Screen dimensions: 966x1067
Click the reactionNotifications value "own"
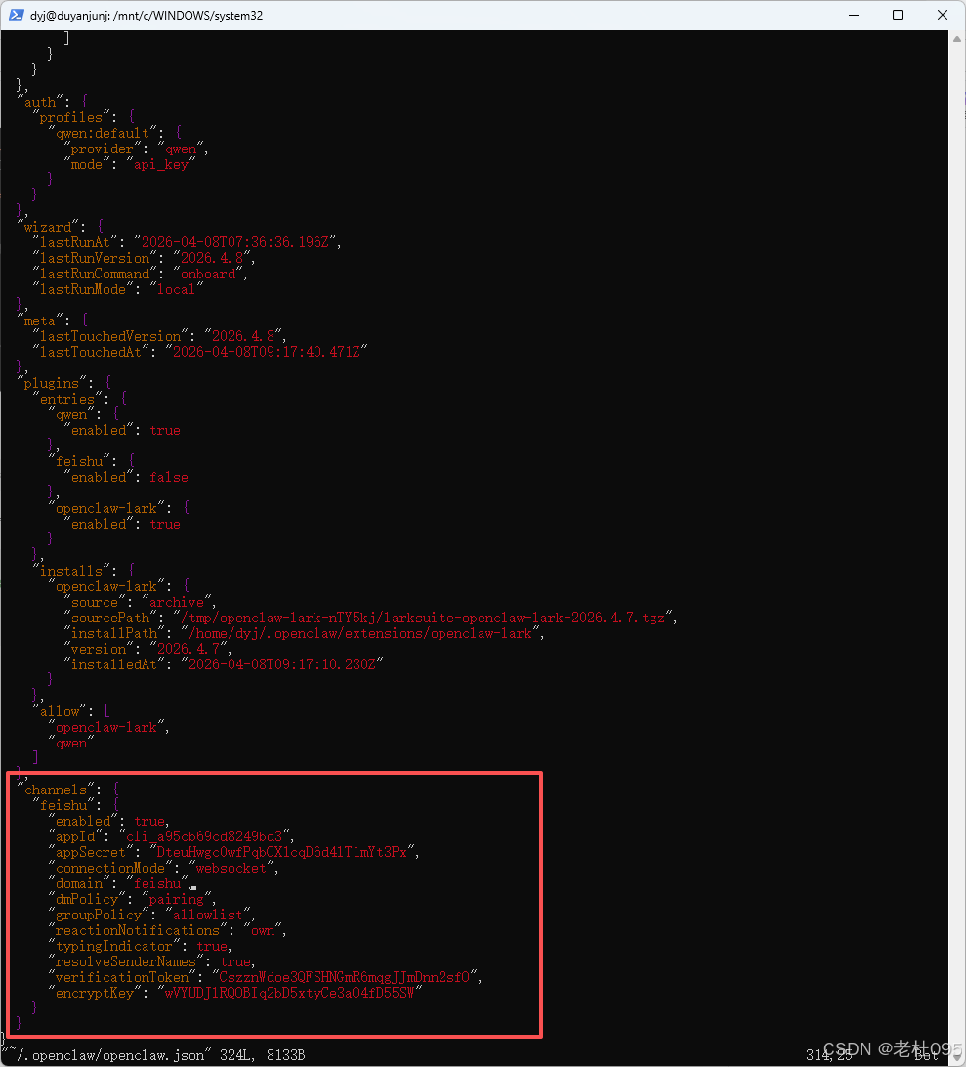pyautogui.click(x=262, y=931)
